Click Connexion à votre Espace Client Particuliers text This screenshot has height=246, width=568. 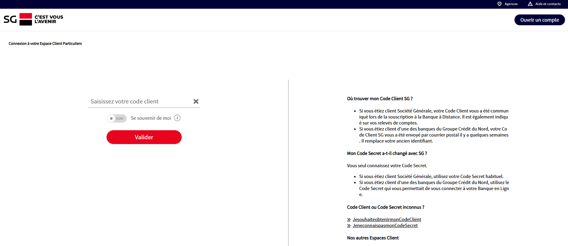click(45, 44)
